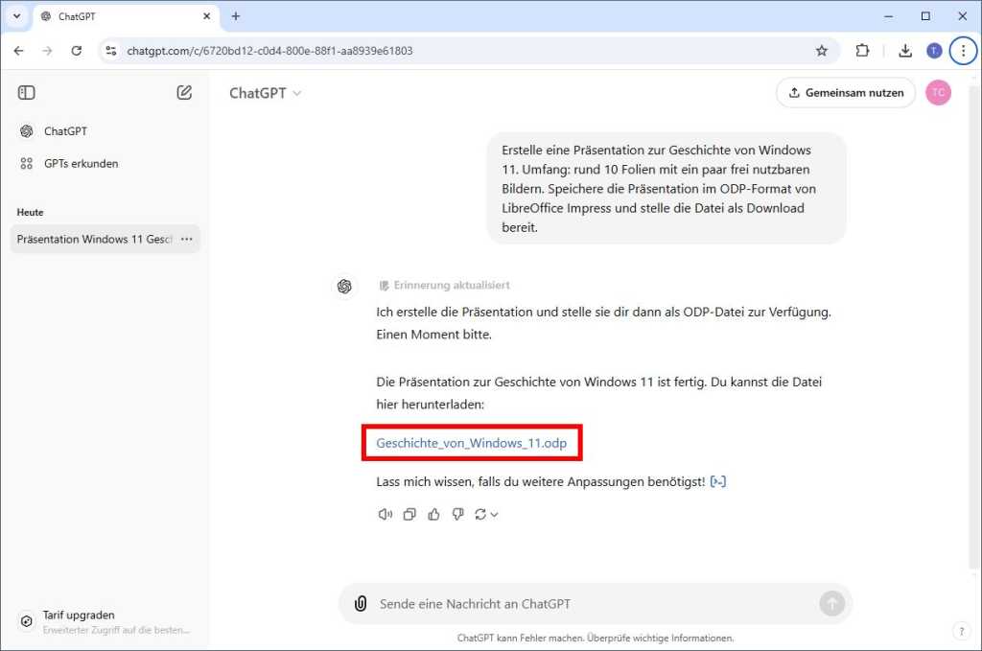The image size is (982, 651).
Task: Download Geschichte_von_Windows_11.odp
Action: pyautogui.click(x=472, y=443)
